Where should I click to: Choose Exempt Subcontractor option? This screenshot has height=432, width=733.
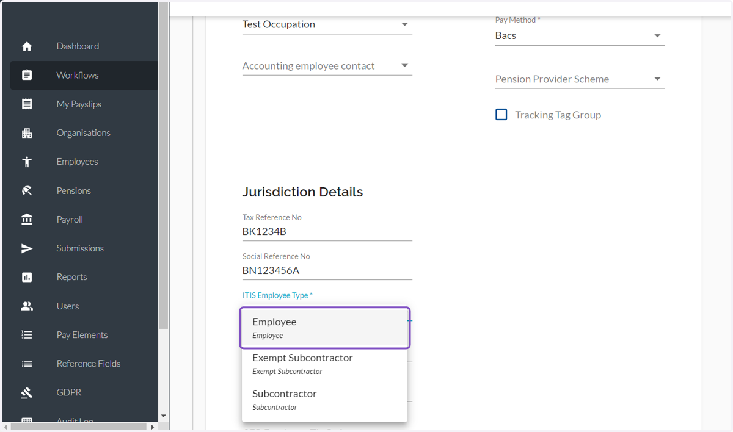pos(324,364)
